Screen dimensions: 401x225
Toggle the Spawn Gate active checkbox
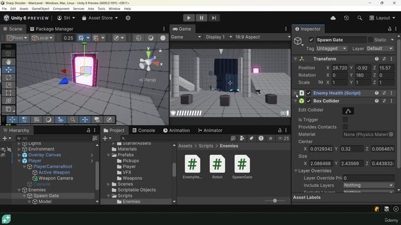pos(311,40)
